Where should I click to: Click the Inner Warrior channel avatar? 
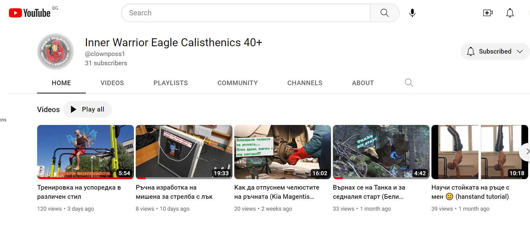point(56,51)
